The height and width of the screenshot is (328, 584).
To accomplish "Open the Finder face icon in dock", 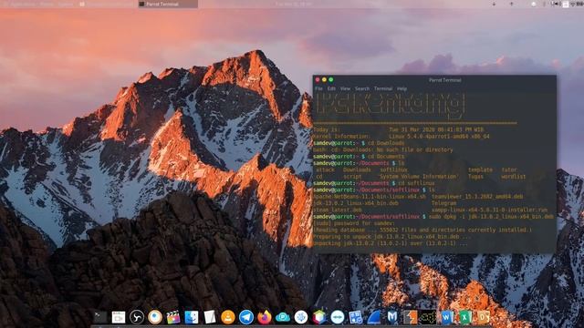I will pos(192,317).
